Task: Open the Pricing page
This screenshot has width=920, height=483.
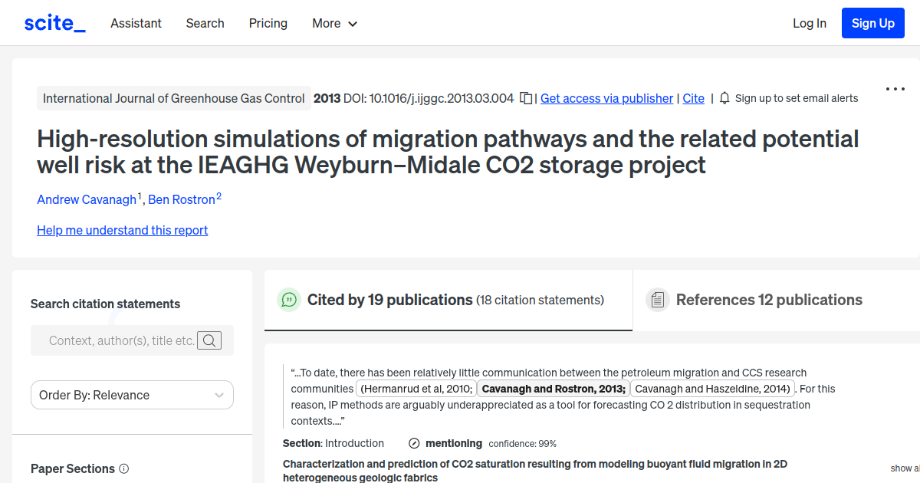Action: click(x=268, y=23)
